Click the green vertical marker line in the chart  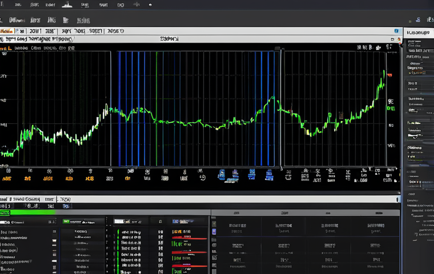click(156, 108)
